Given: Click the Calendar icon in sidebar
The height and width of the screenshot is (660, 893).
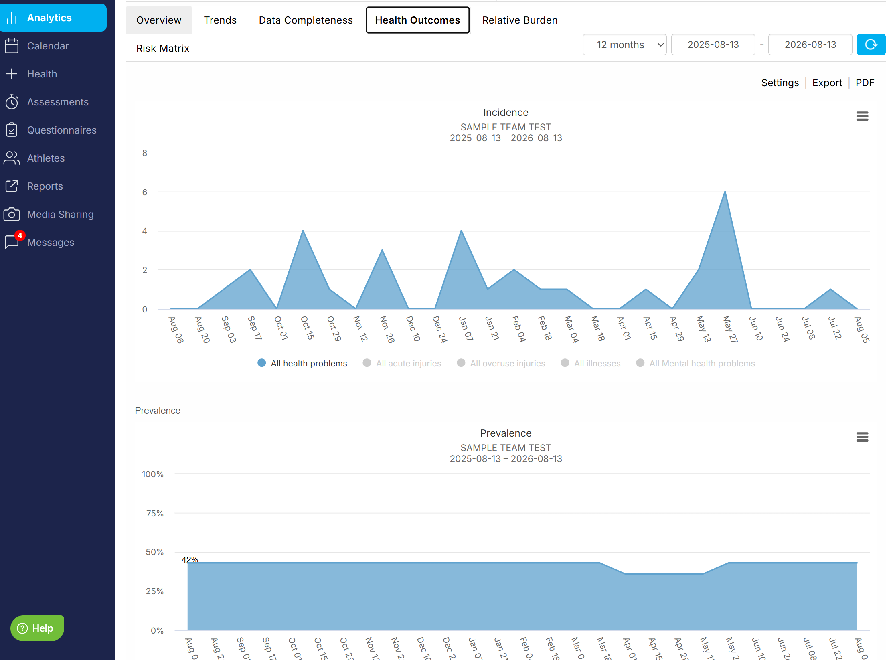Looking at the screenshot, I should [x=12, y=46].
